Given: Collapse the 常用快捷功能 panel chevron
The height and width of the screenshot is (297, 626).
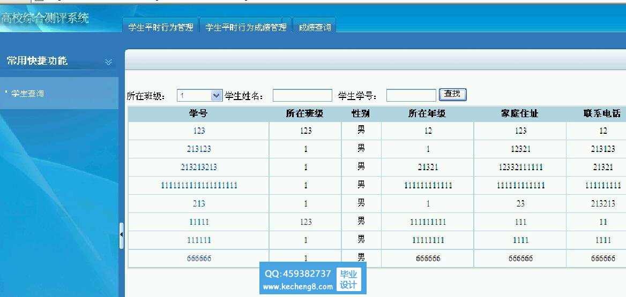Looking at the screenshot, I should tap(108, 62).
